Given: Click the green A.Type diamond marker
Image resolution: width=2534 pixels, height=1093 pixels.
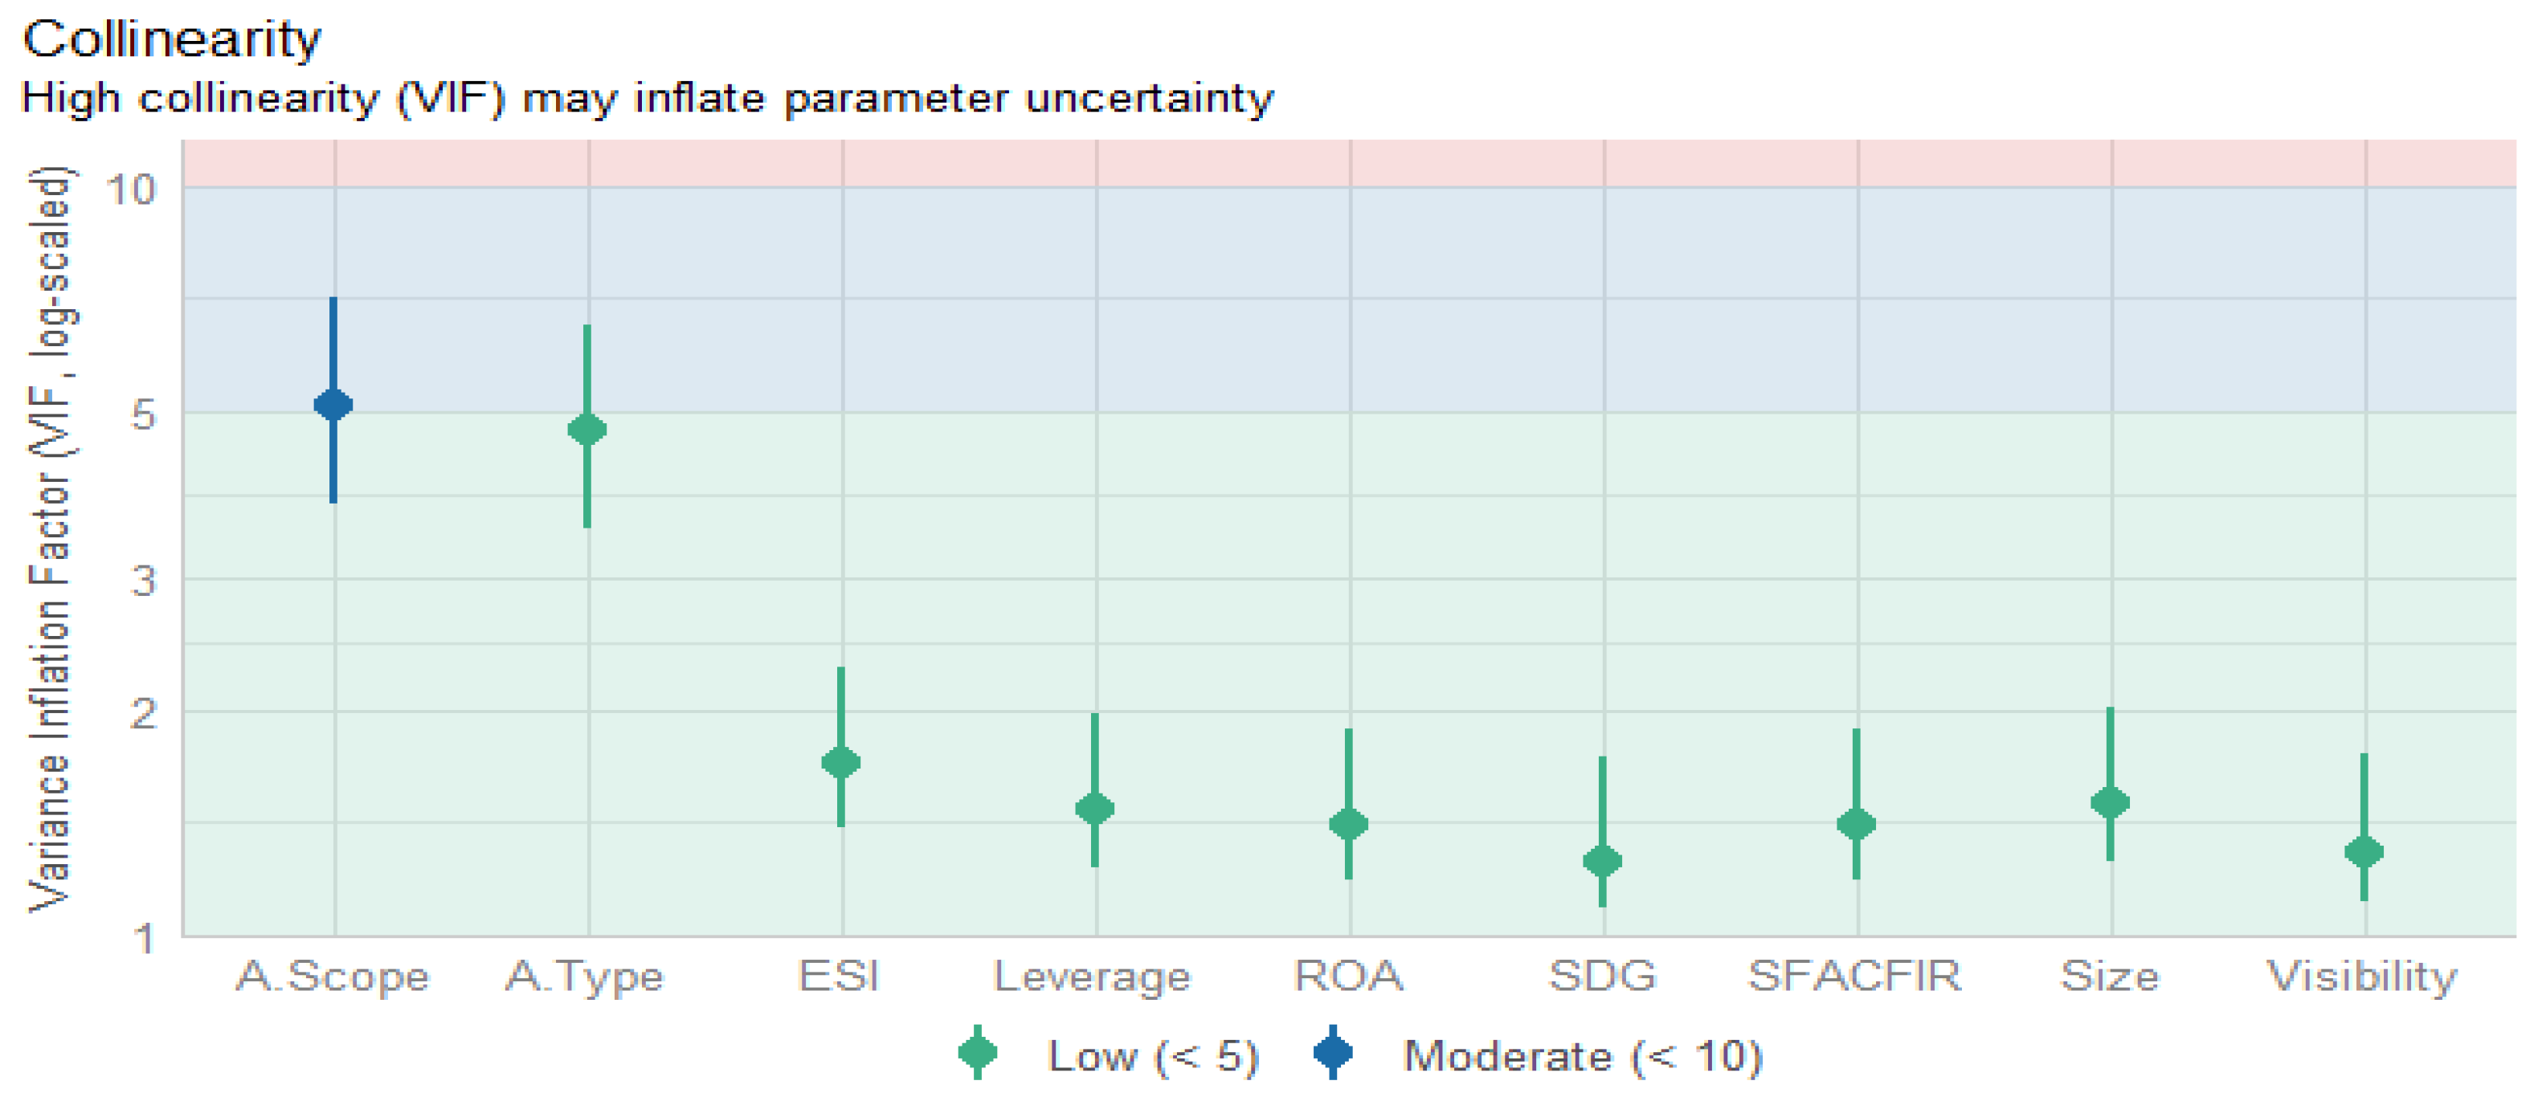Looking at the screenshot, I should 587,430.
